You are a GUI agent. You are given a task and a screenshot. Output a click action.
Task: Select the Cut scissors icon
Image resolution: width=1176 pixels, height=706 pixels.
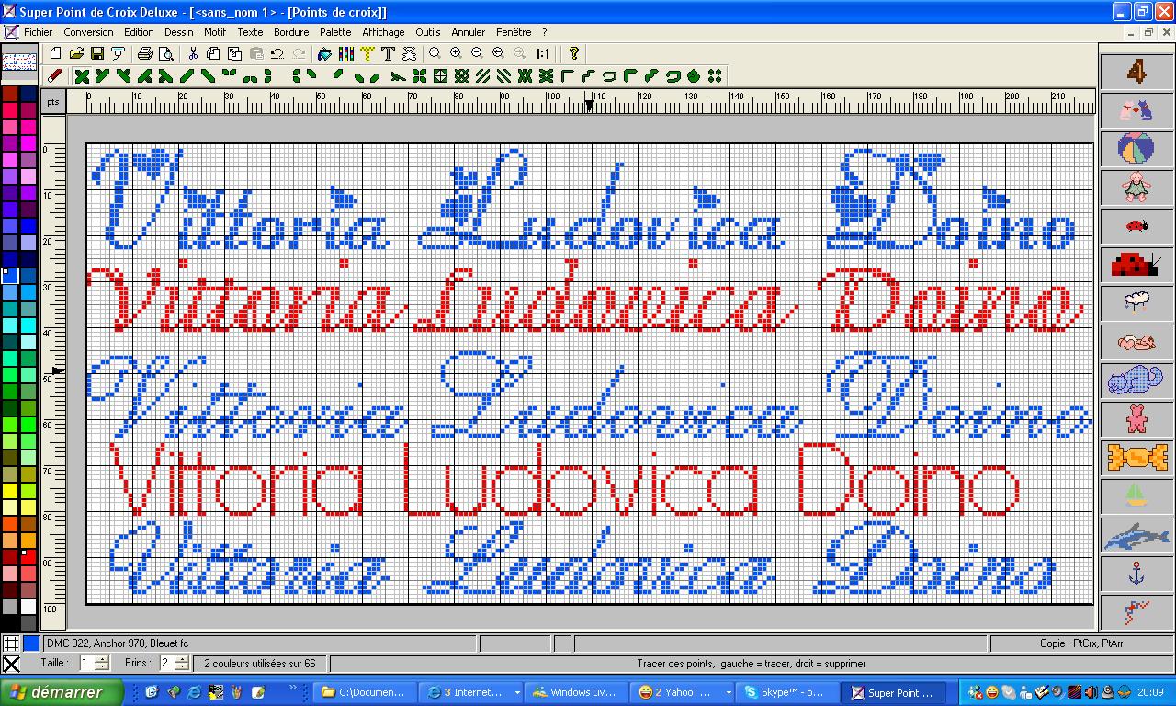click(193, 53)
